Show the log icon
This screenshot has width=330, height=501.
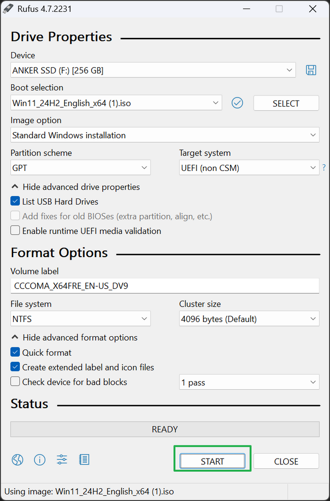pos(84,460)
